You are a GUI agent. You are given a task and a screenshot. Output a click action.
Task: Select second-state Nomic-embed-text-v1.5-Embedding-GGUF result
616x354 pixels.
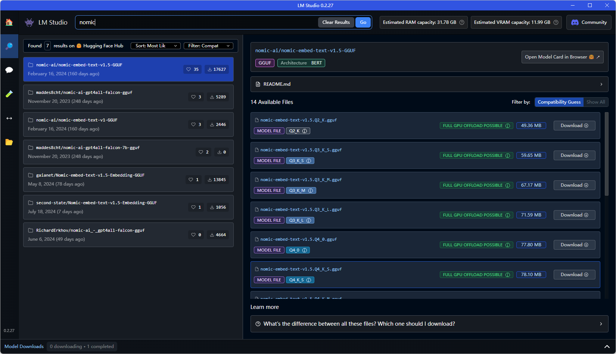[x=128, y=207]
